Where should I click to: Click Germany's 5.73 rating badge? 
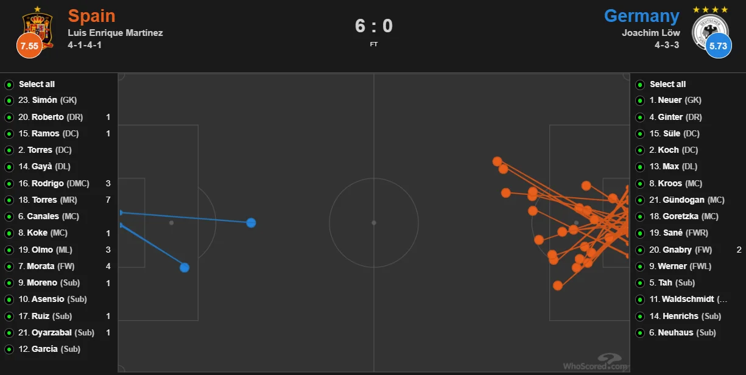pyautogui.click(x=719, y=46)
